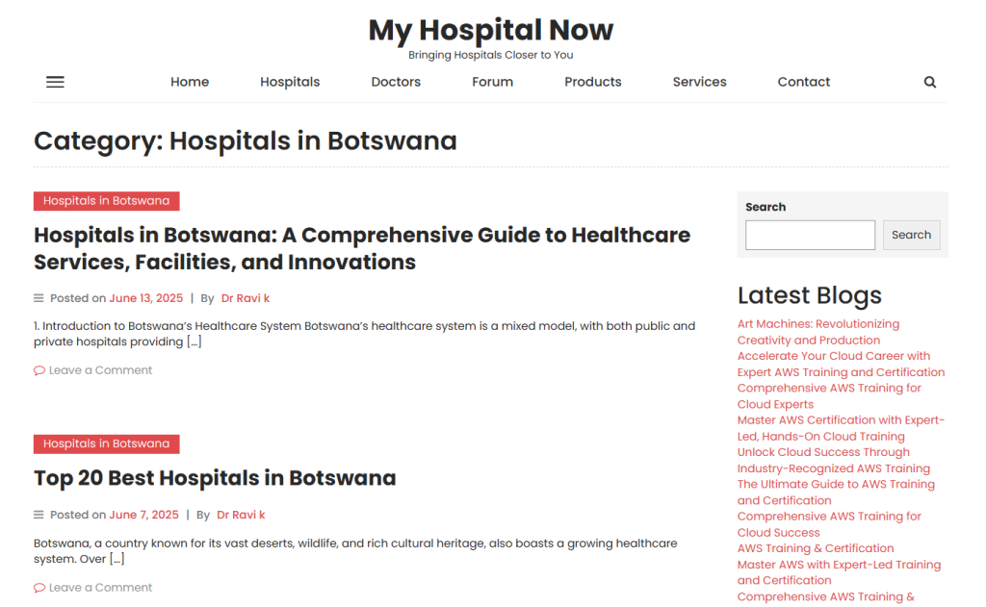Expand the first post excerpt [...] link

point(195,341)
